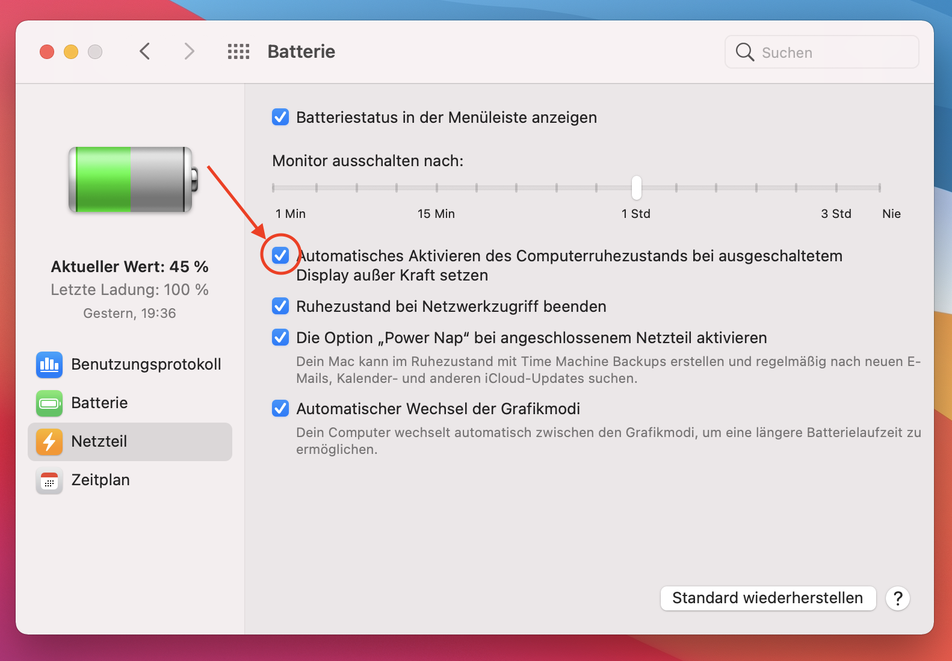Select the Batterie sidebar icon
This screenshot has height=661, width=952.
pyautogui.click(x=49, y=403)
